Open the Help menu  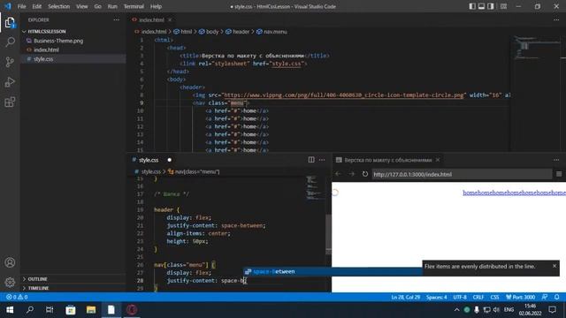pyautogui.click(x=156, y=6)
